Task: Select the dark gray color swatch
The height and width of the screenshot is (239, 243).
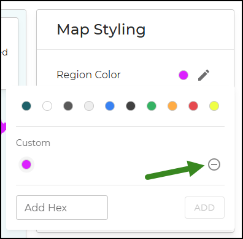Action: 68,106
